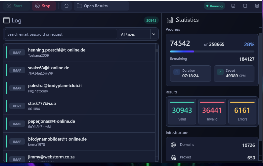Screen dimensions: 263x166
Task: Minimize the window using title bar button
Action: click(233, 6)
